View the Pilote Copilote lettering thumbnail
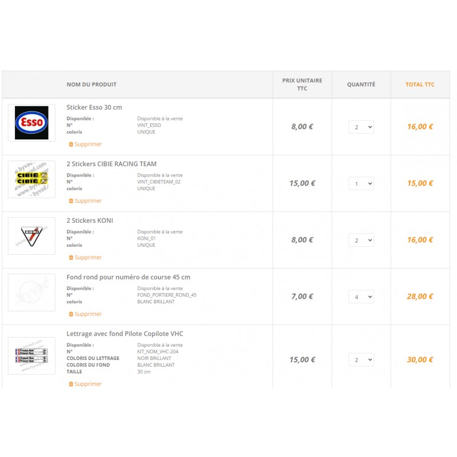Viewport: 457px width, 457px height. tap(31, 356)
